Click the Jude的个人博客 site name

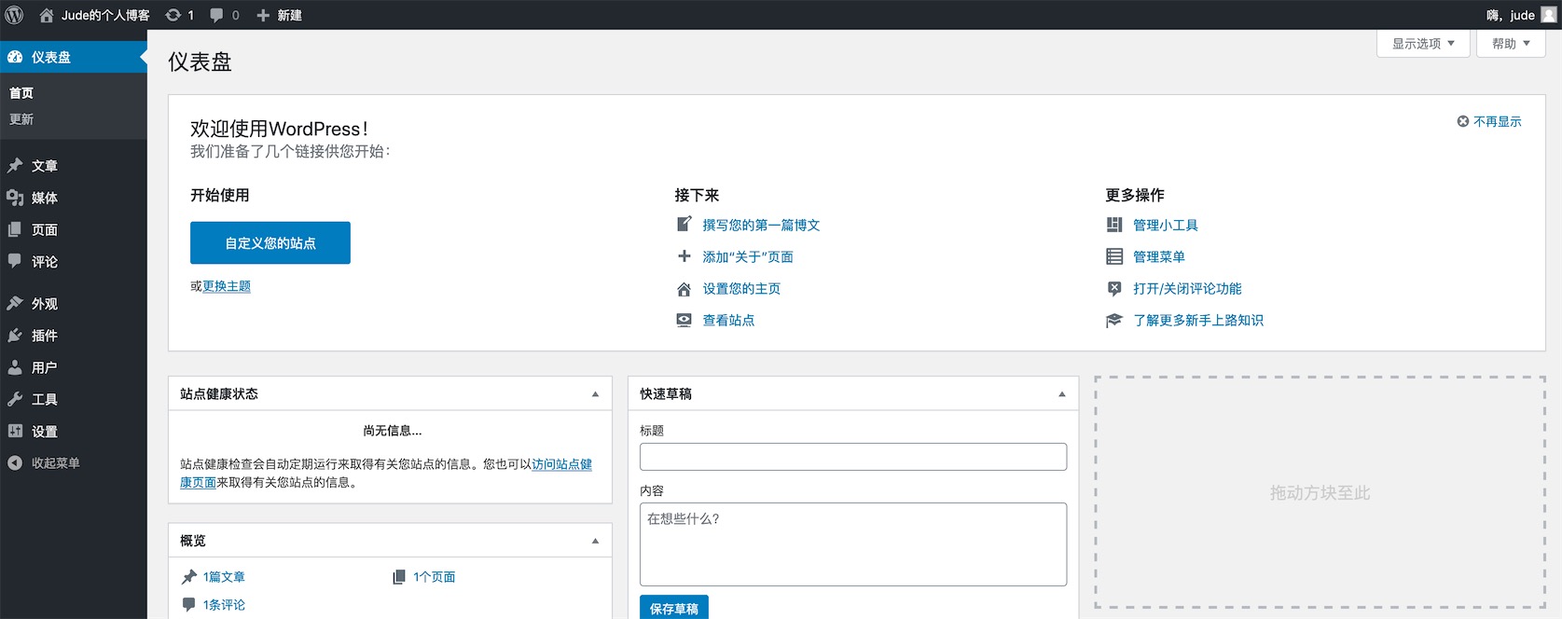pos(105,15)
